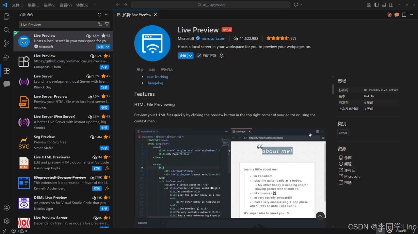Split the editor to the right
The image size is (418, 234).
click(404, 15)
